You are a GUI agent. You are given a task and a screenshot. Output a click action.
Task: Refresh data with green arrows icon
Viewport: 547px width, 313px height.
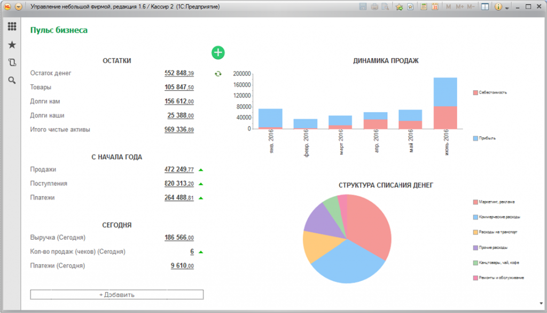tap(218, 74)
